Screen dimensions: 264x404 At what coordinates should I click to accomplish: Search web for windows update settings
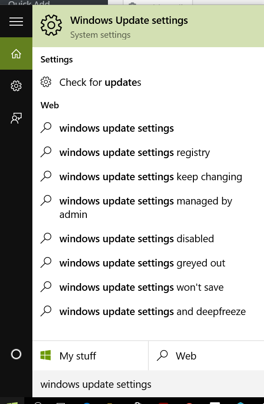(x=148, y=129)
